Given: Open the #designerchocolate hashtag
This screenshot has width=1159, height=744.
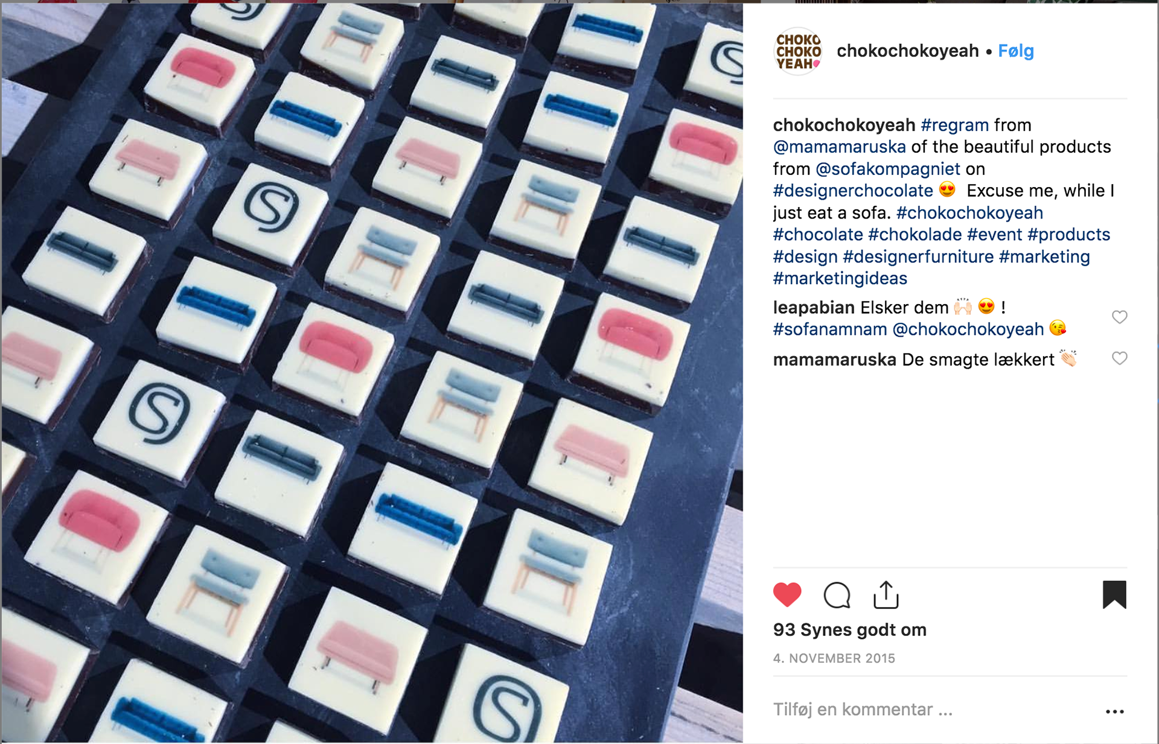Looking at the screenshot, I should tap(853, 191).
